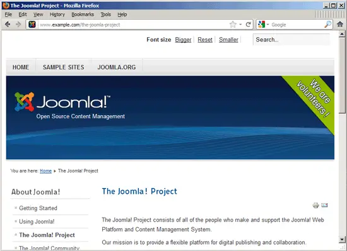347x251 pixels.
Task: Click the 'Our mission is to provide' paragraph
Action: coord(204,242)
